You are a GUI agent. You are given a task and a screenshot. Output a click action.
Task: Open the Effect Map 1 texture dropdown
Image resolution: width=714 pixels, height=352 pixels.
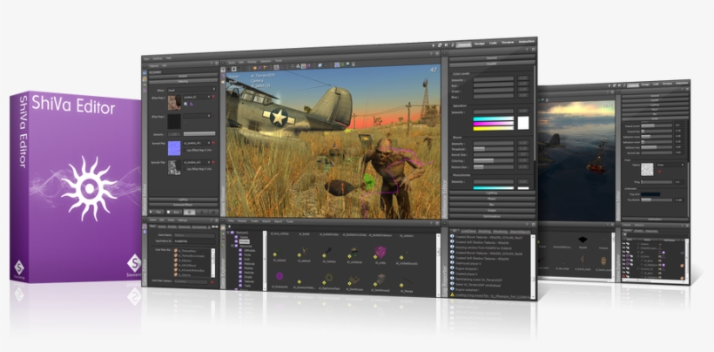197,116
